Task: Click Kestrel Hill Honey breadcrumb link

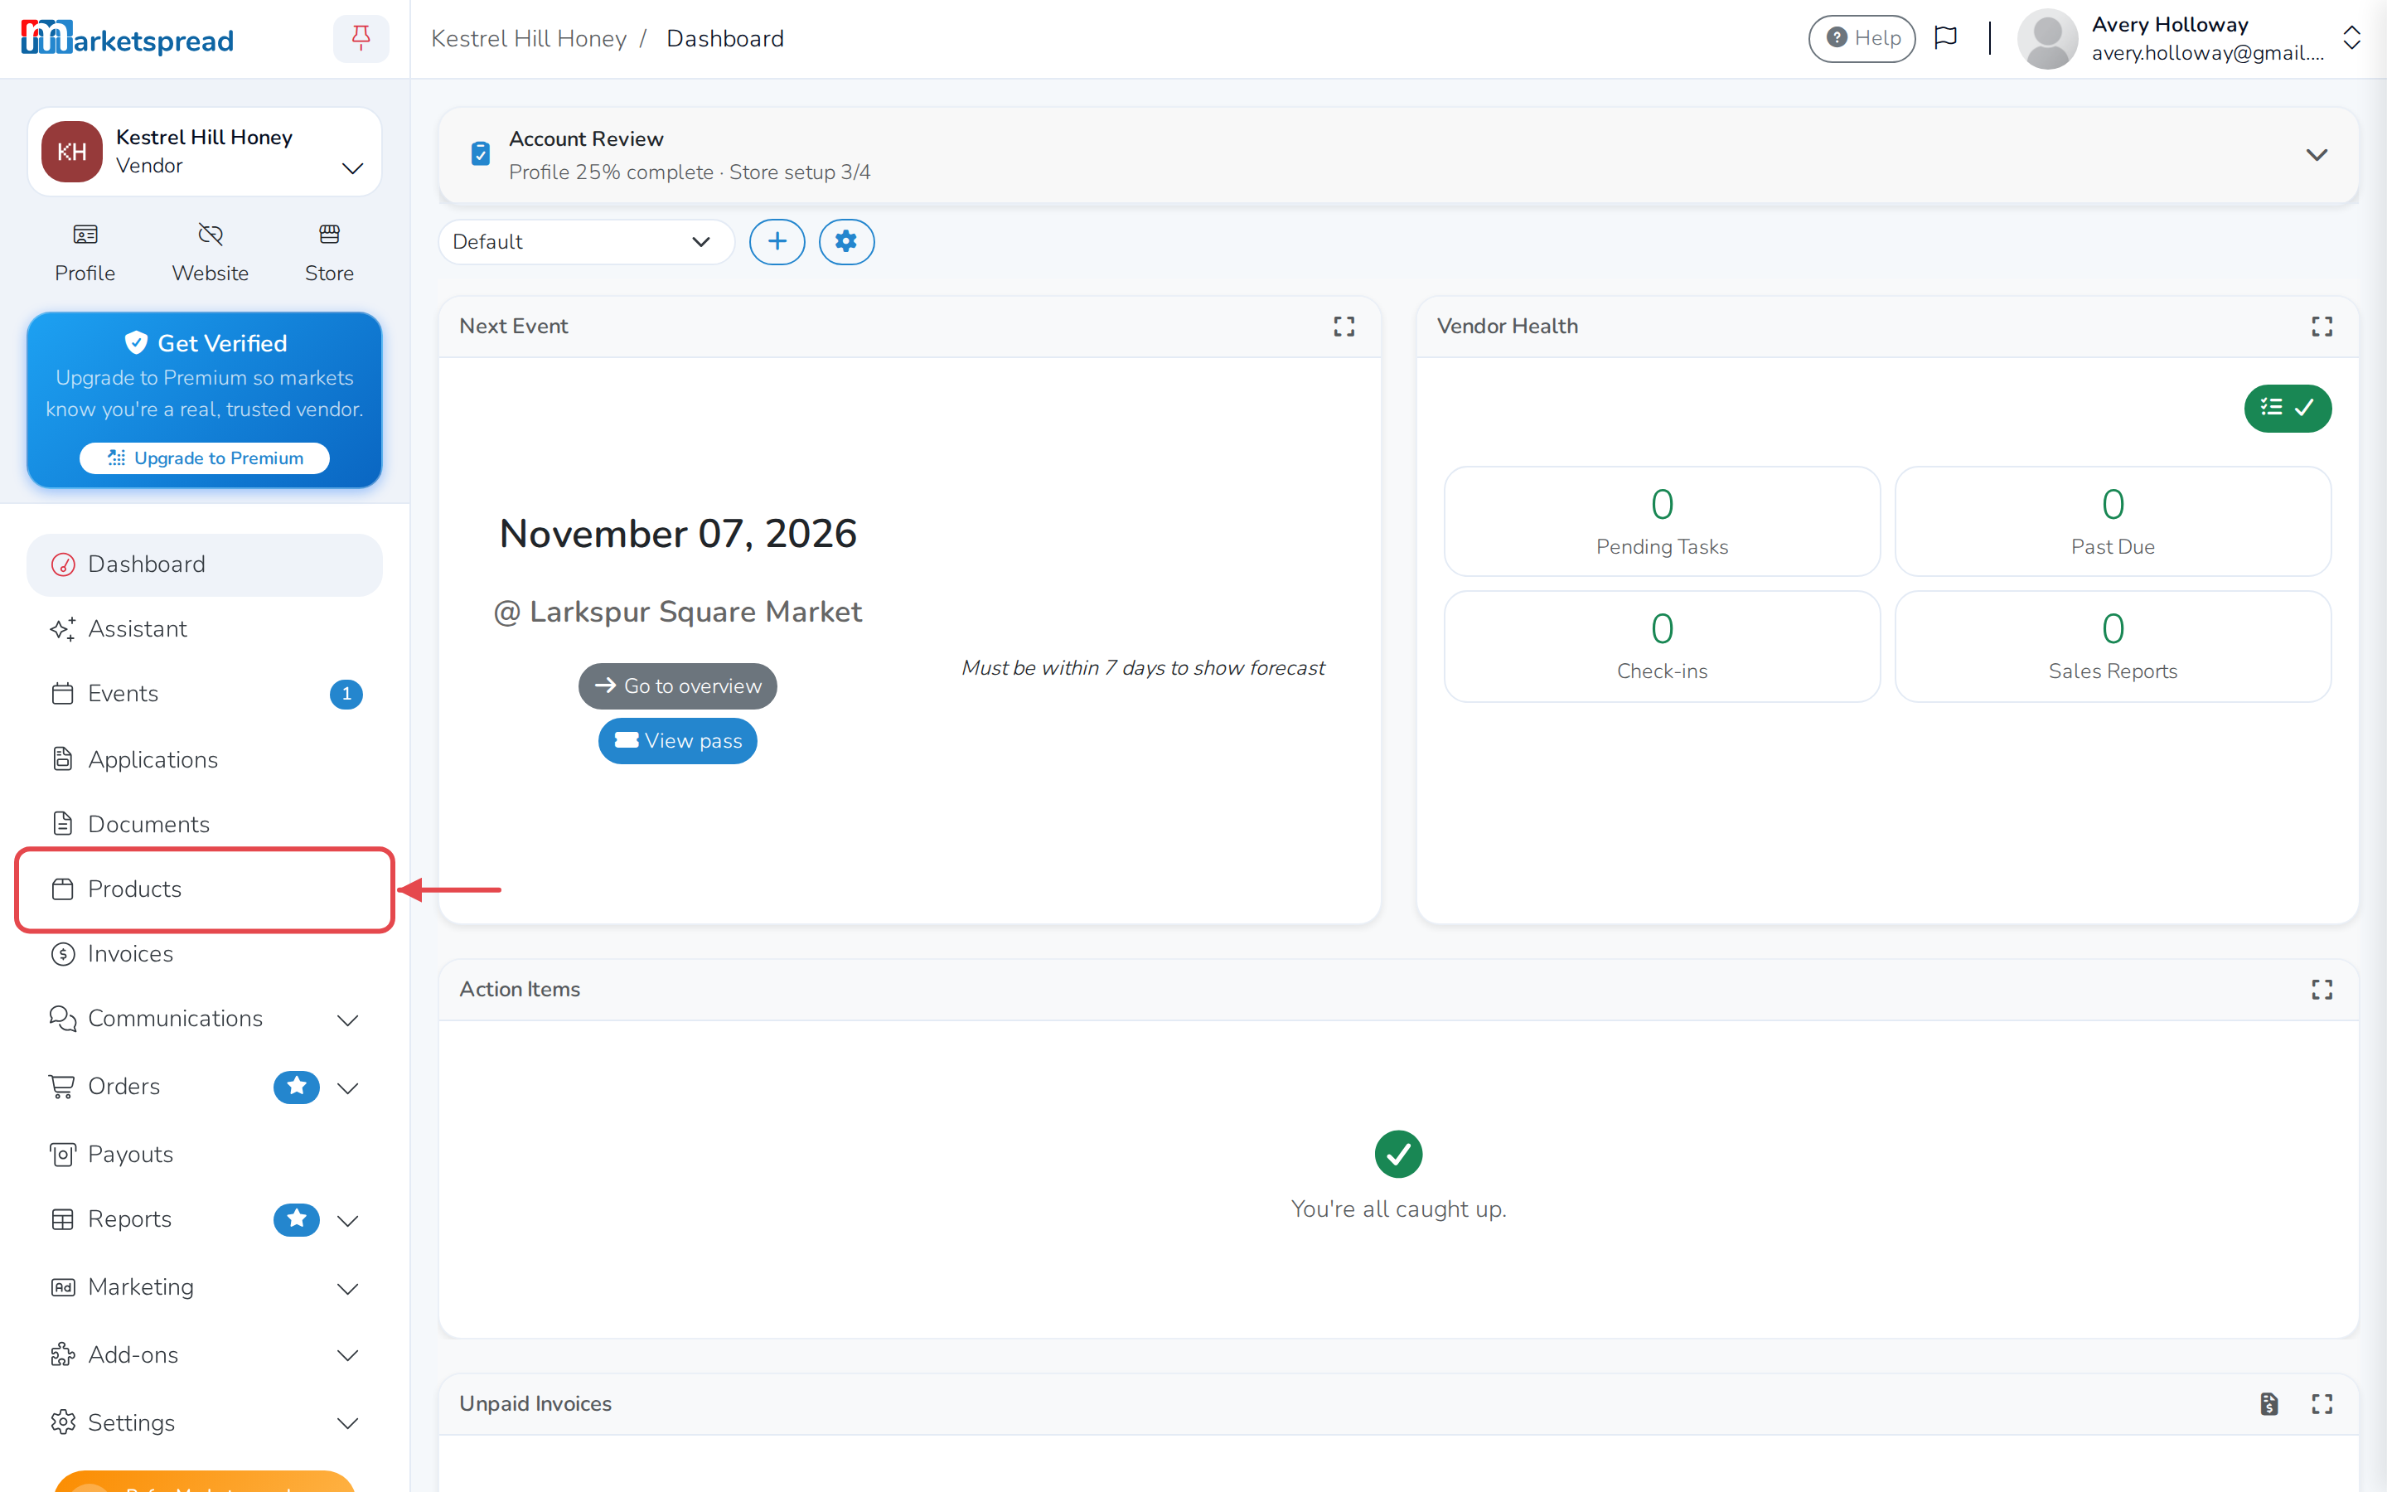Action: [x=529, y=38]
